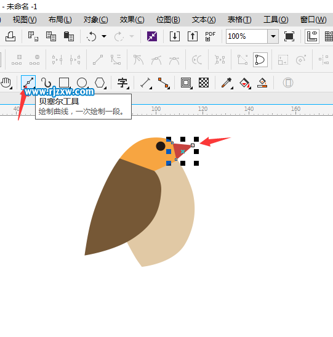The height and width of the screenshot is (337, 333).
Task: Select the Bezier tool
Action: tap(28, 83)
